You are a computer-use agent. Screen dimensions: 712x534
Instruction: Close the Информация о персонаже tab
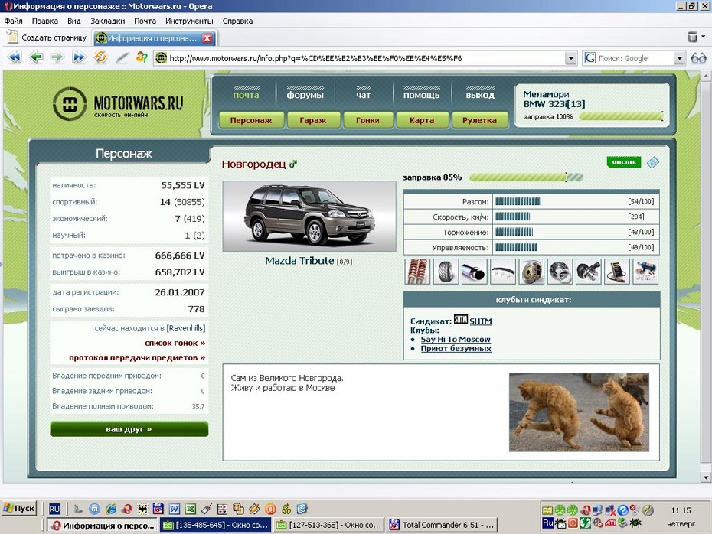[207, 38]
